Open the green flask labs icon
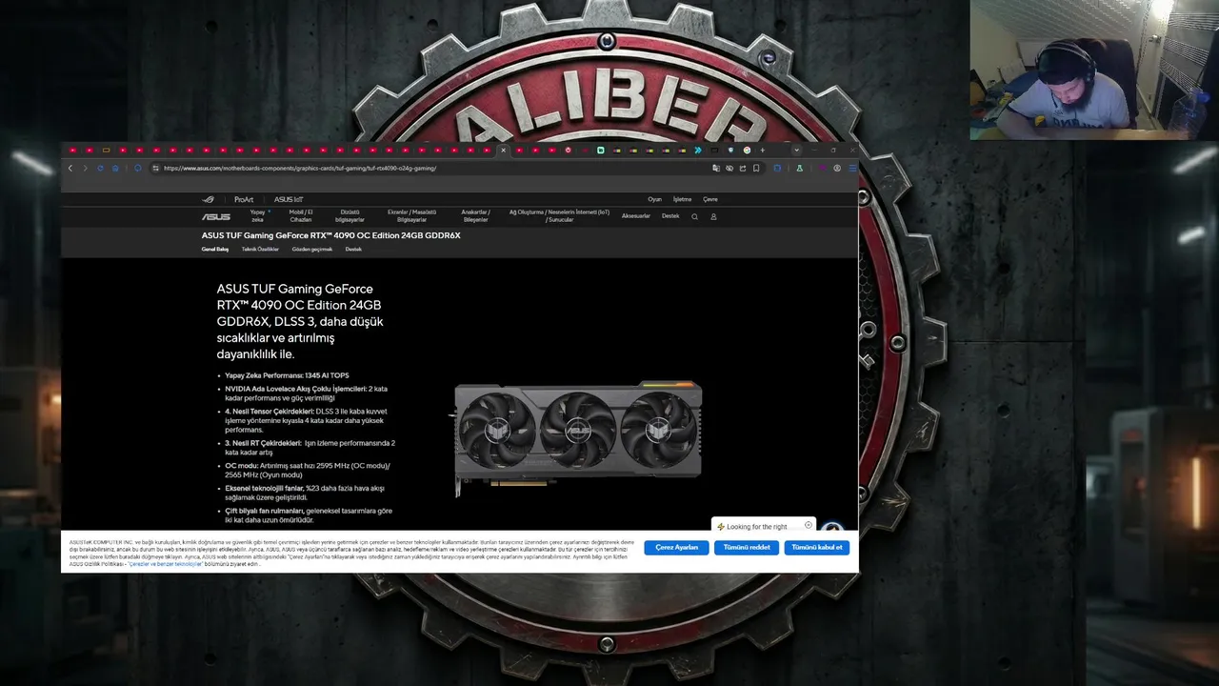This screenshot has width=1219, height=686. [799, 168]
